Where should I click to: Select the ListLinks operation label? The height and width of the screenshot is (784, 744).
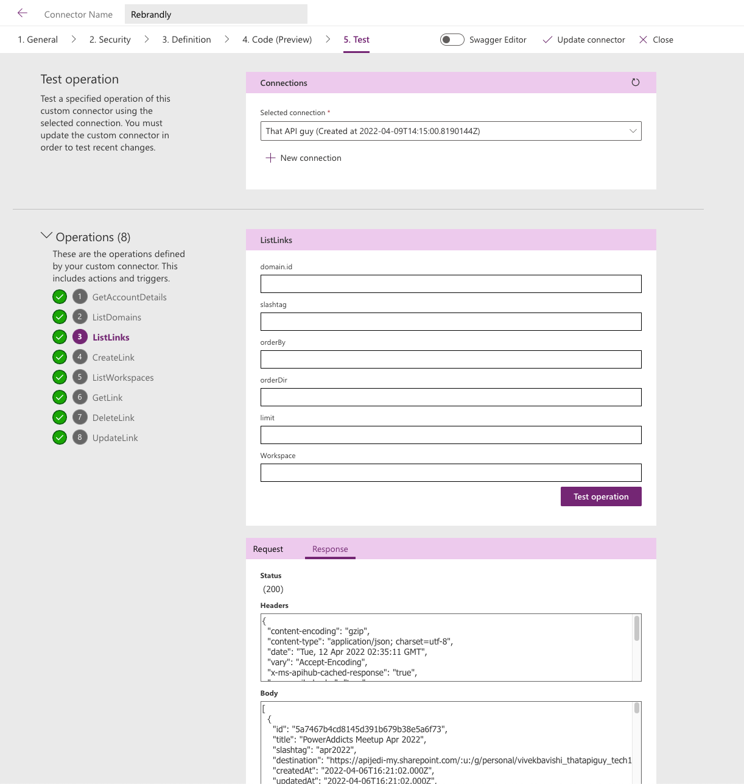click(111, 337)
